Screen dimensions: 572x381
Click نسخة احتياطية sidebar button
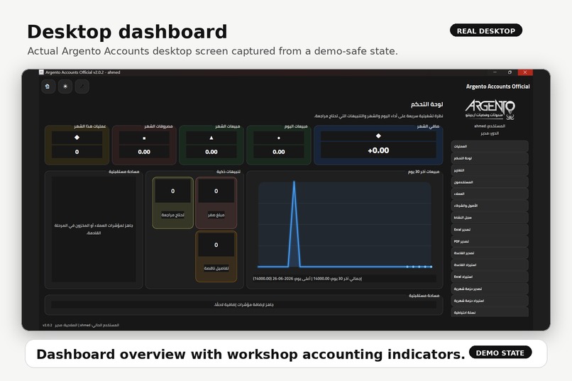pos(490,312)
